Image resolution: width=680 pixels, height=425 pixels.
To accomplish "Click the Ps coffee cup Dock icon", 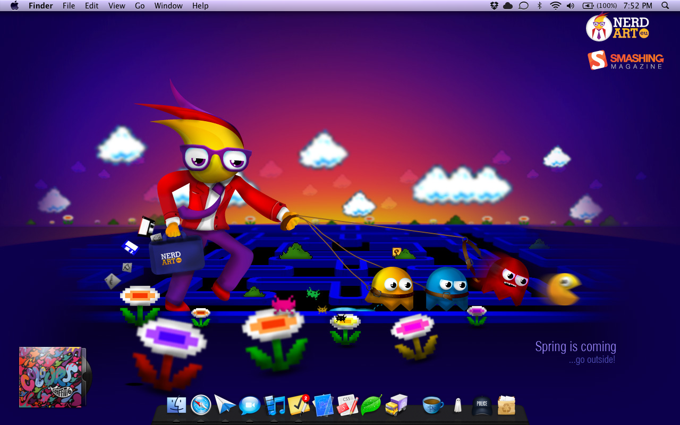I will [x=432, y=405].
